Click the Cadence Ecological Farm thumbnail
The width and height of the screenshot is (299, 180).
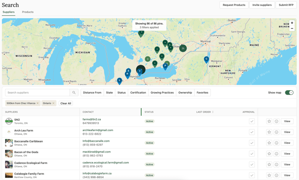pos(9,165)
